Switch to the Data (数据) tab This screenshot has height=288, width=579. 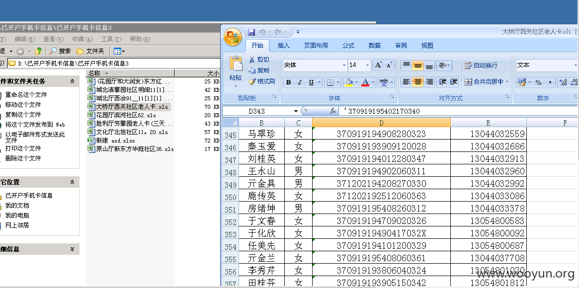(x=374, y=45)
